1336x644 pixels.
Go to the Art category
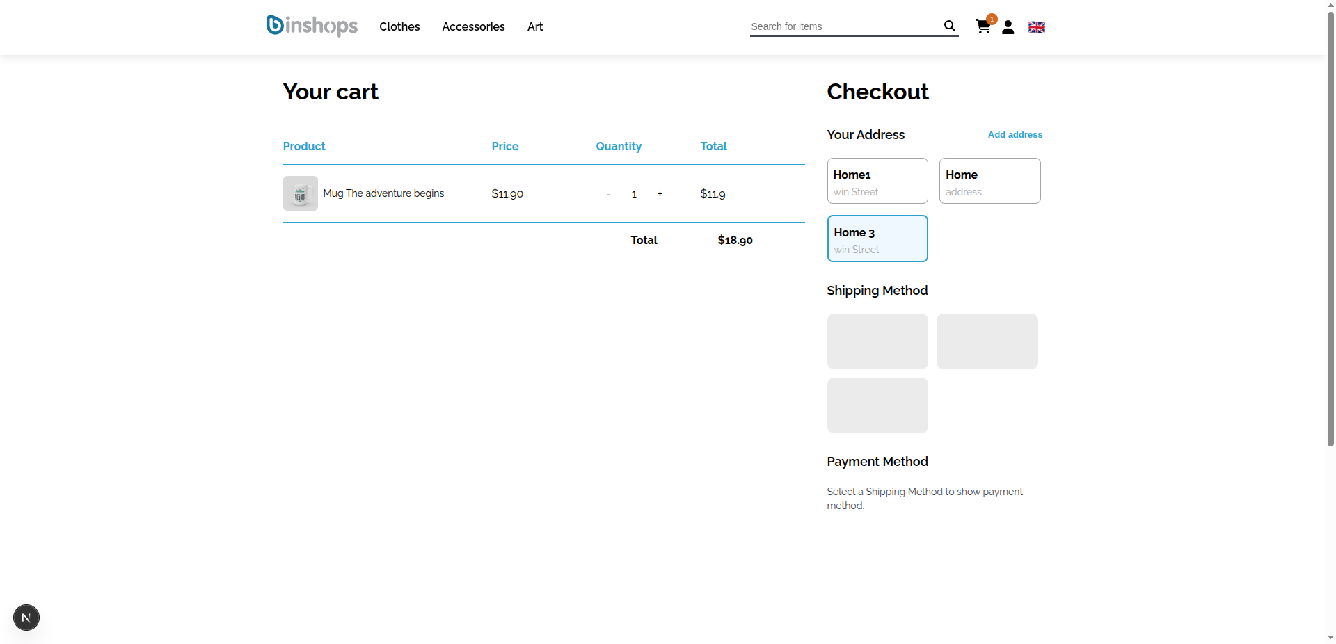tap(534, 26)
